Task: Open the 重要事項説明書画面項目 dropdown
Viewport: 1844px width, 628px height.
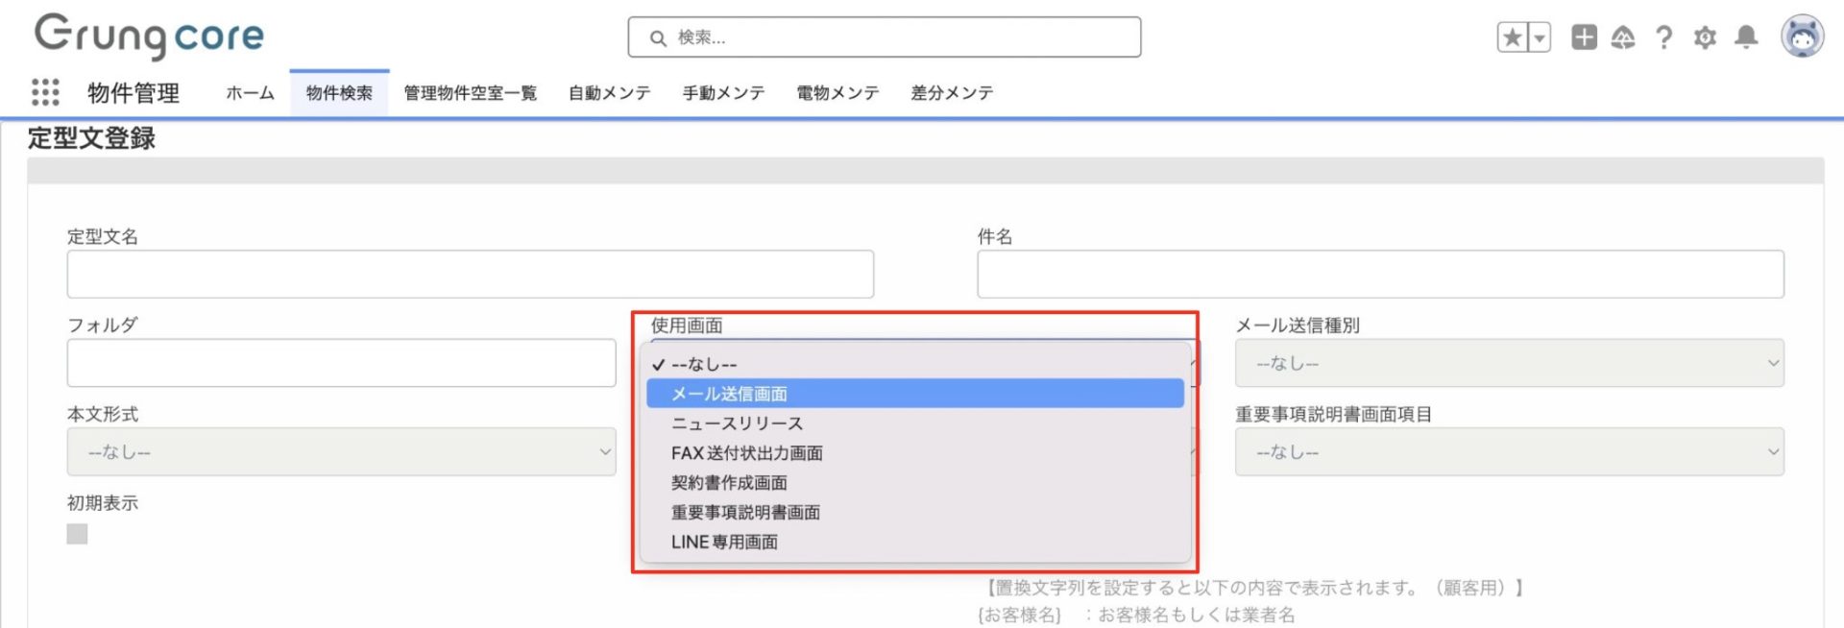Action: (x=1508, y=451)
